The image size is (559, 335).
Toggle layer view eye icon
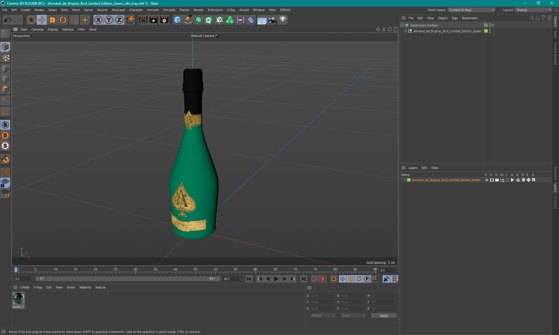(x=492, y=180)
